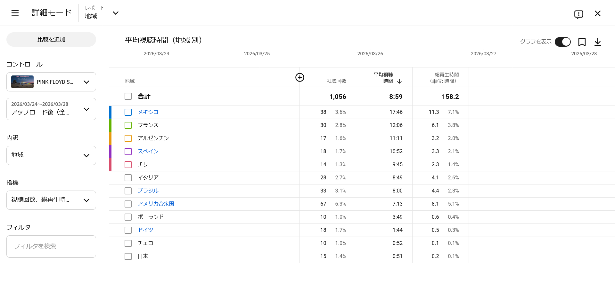Click the 比較を追加 button
Screen dimensions: 615x282
[51, 39]
